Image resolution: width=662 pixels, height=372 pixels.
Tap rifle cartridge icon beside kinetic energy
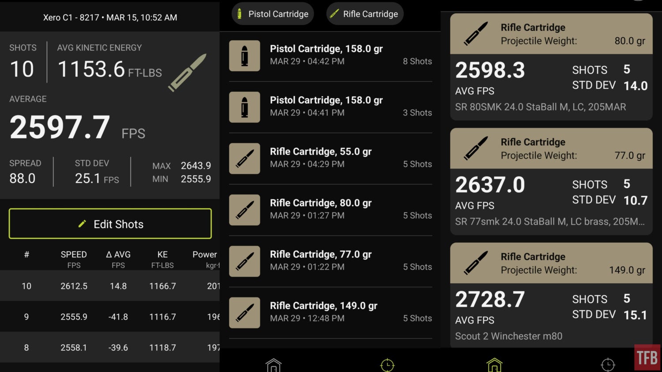tap(187, 73)
